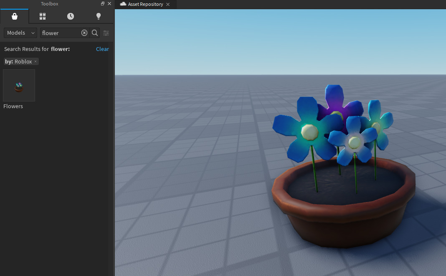The image size is (446, 276).
Task: Open Recent assets using the clock icon
Action: coord(70,16)
